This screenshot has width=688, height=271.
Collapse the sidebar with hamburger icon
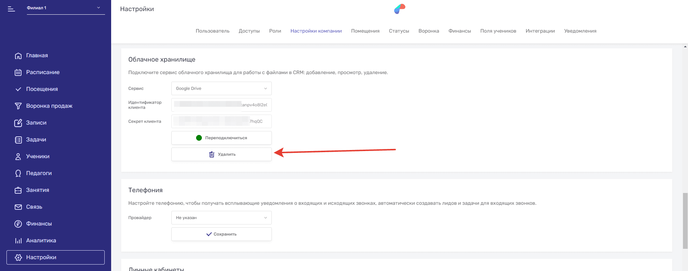tap(11, 9)
